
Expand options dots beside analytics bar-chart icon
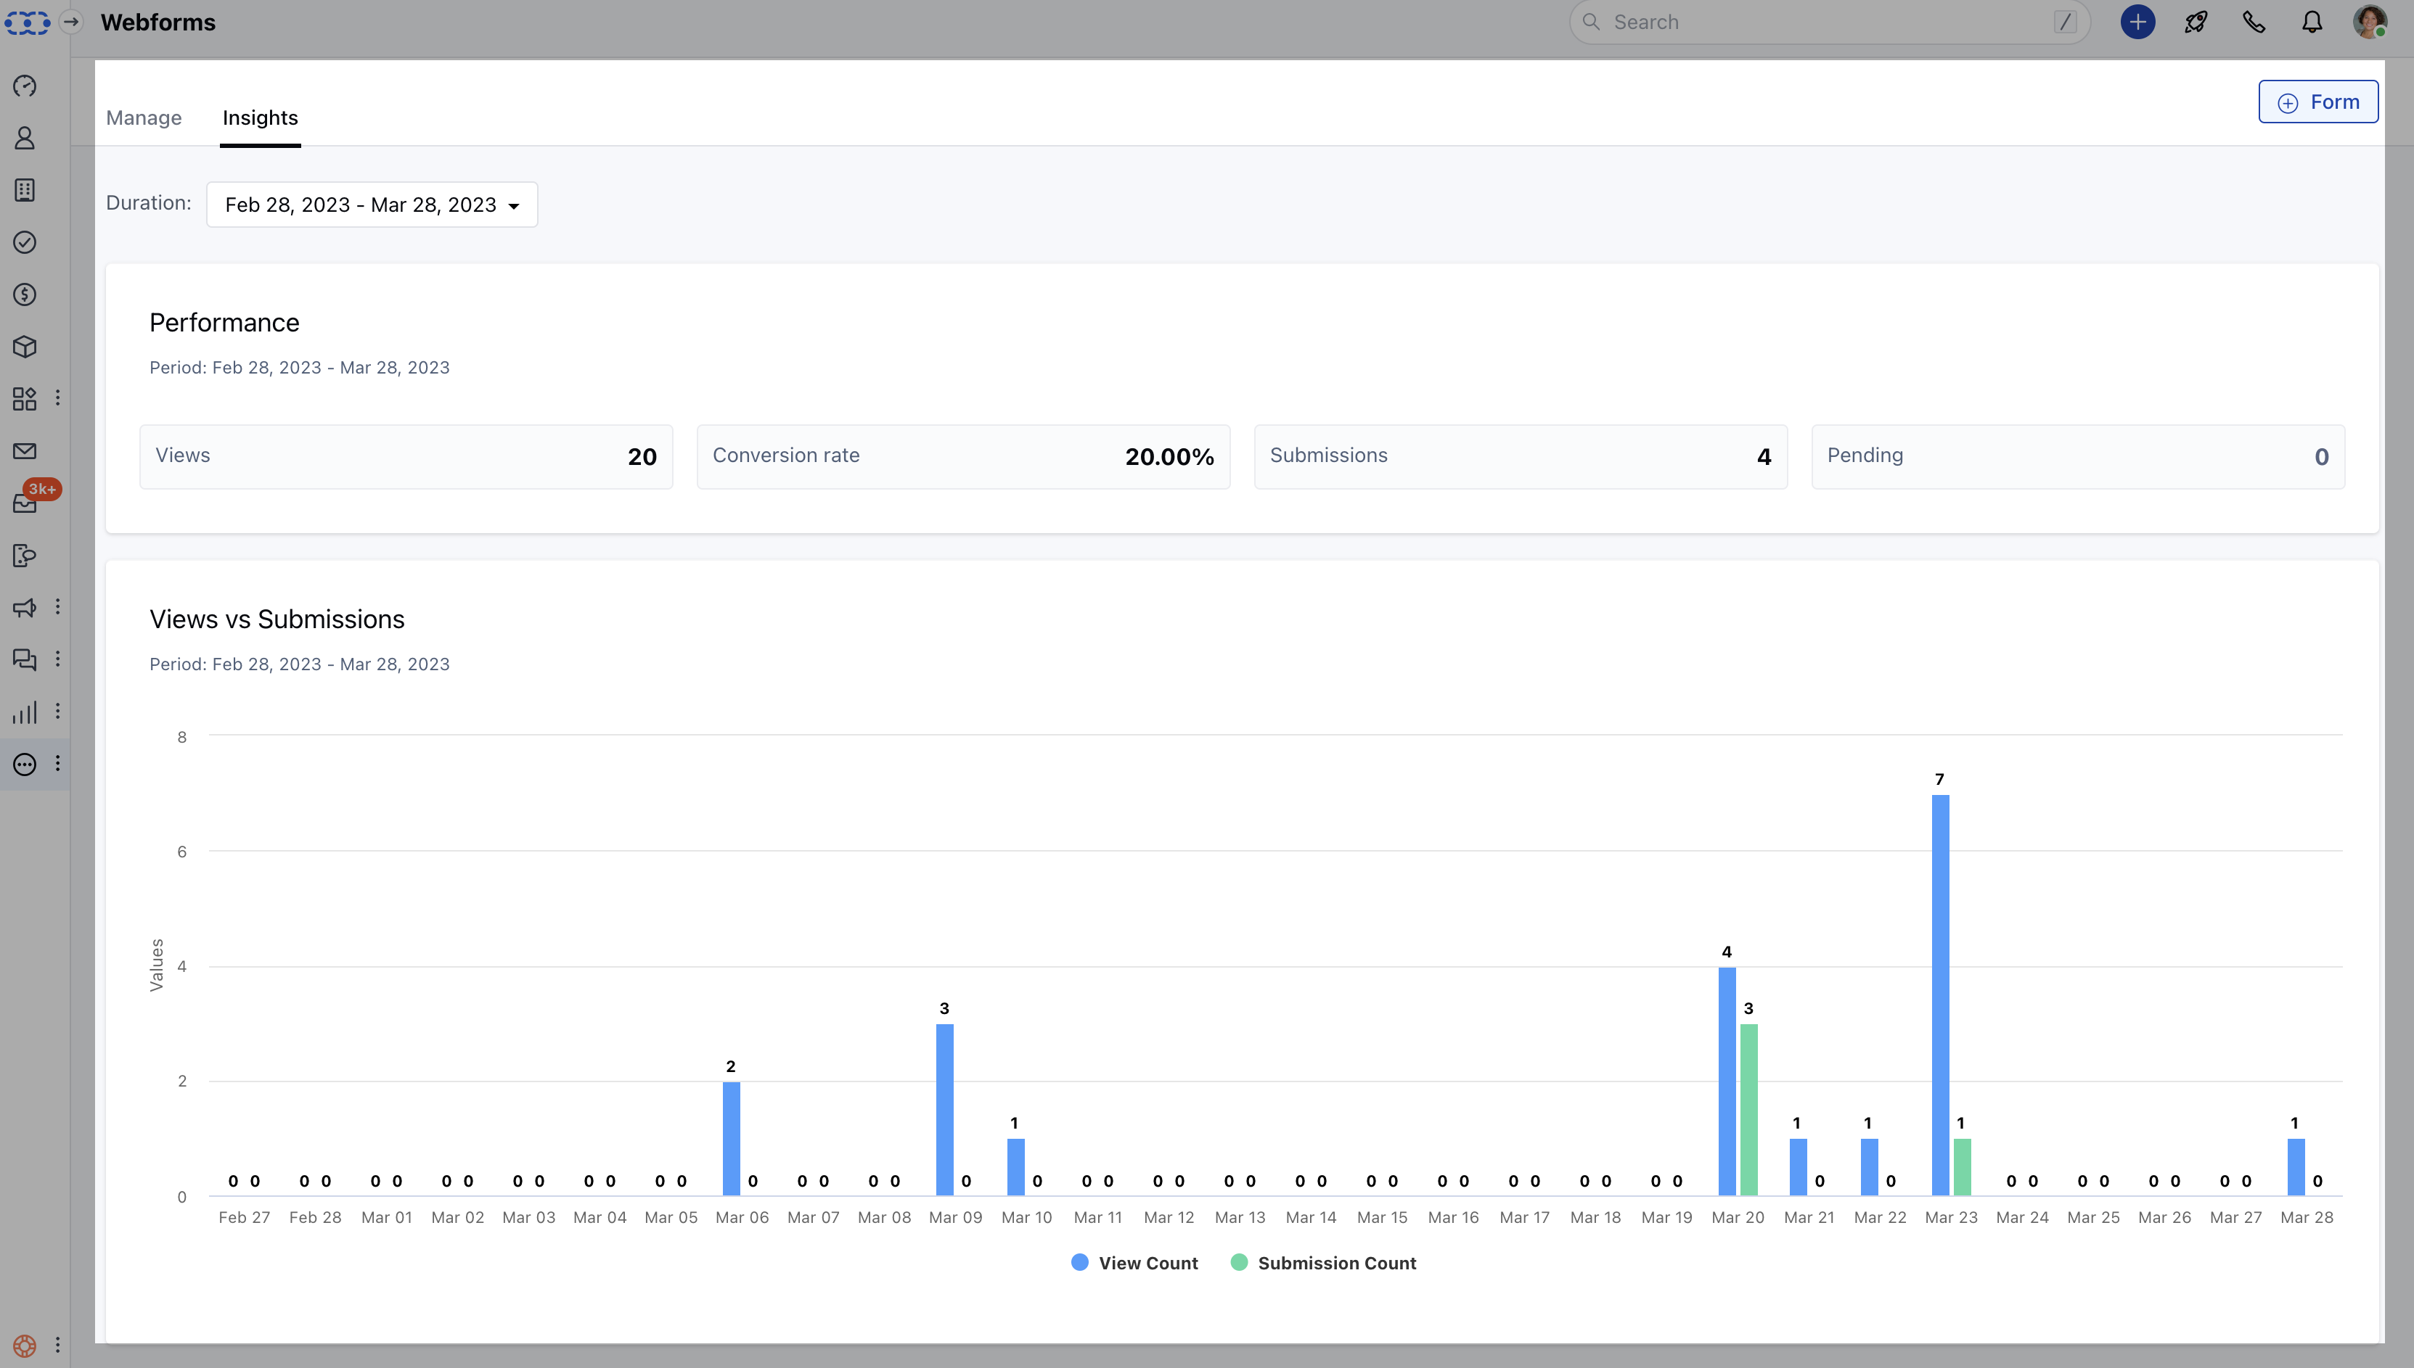(57, 712)
